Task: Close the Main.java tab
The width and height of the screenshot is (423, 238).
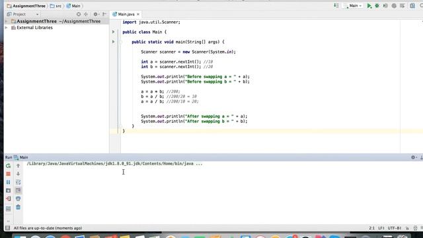Action: [x=138, y=14]
